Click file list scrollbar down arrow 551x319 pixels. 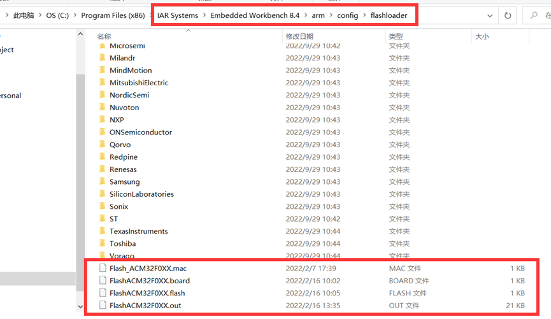click(80, 307)
